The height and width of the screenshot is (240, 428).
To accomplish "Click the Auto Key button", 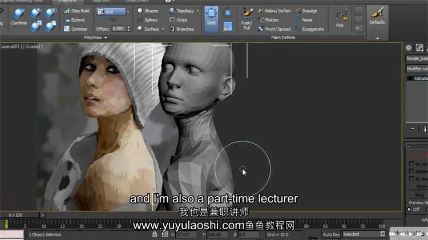I will tap(331, 234).
